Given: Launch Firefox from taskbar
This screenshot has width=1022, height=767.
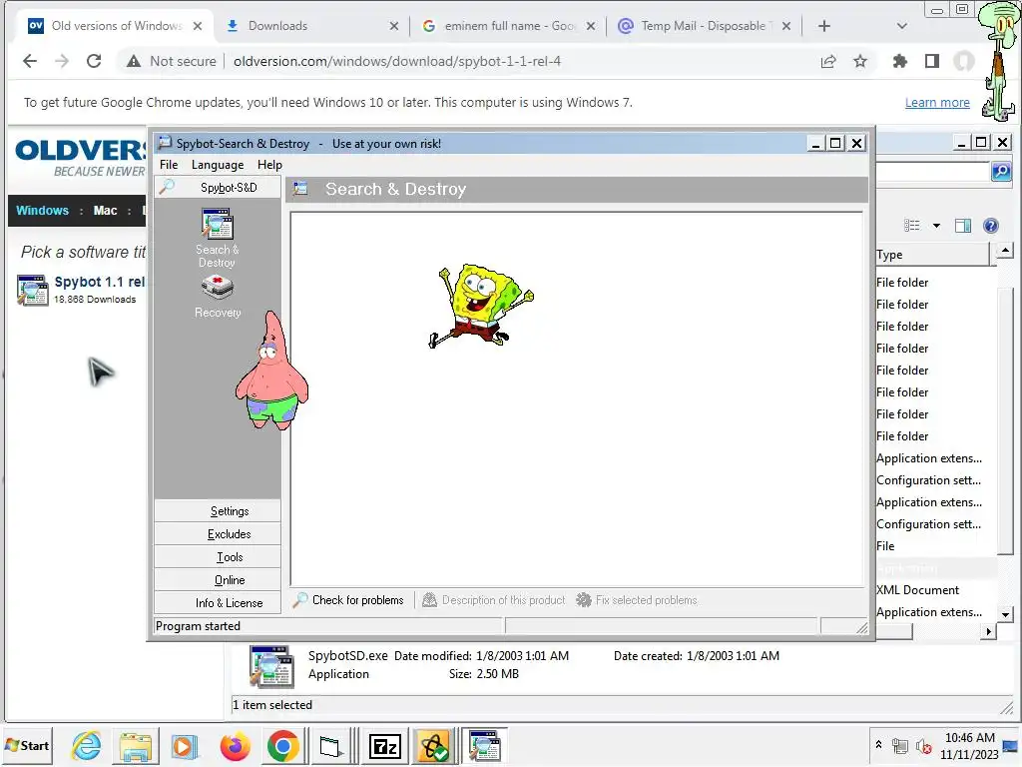Looking at the screenshot, I should click(x=235, y=745).
